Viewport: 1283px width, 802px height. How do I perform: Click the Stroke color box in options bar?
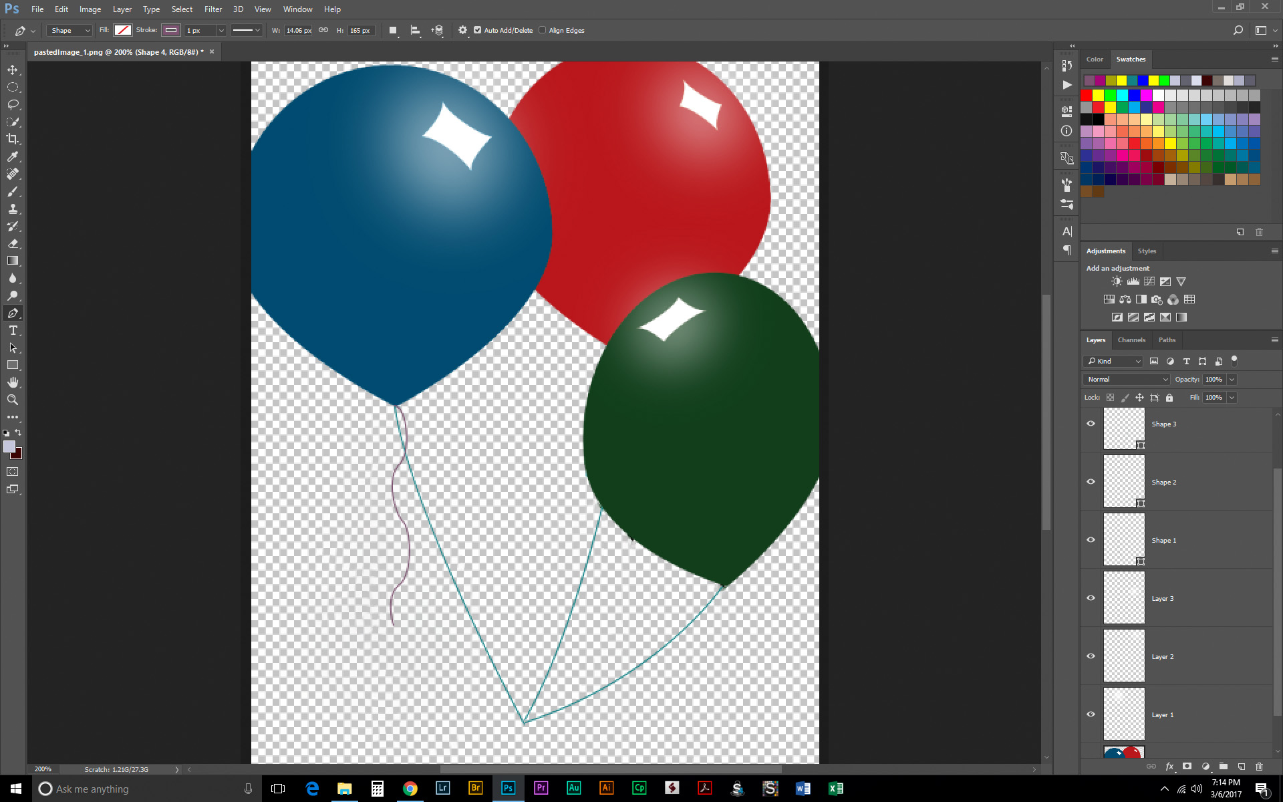(x=171, y=30)
